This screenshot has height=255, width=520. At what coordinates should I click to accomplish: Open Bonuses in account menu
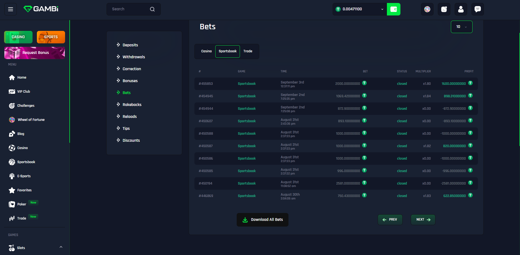click(130, 81)
